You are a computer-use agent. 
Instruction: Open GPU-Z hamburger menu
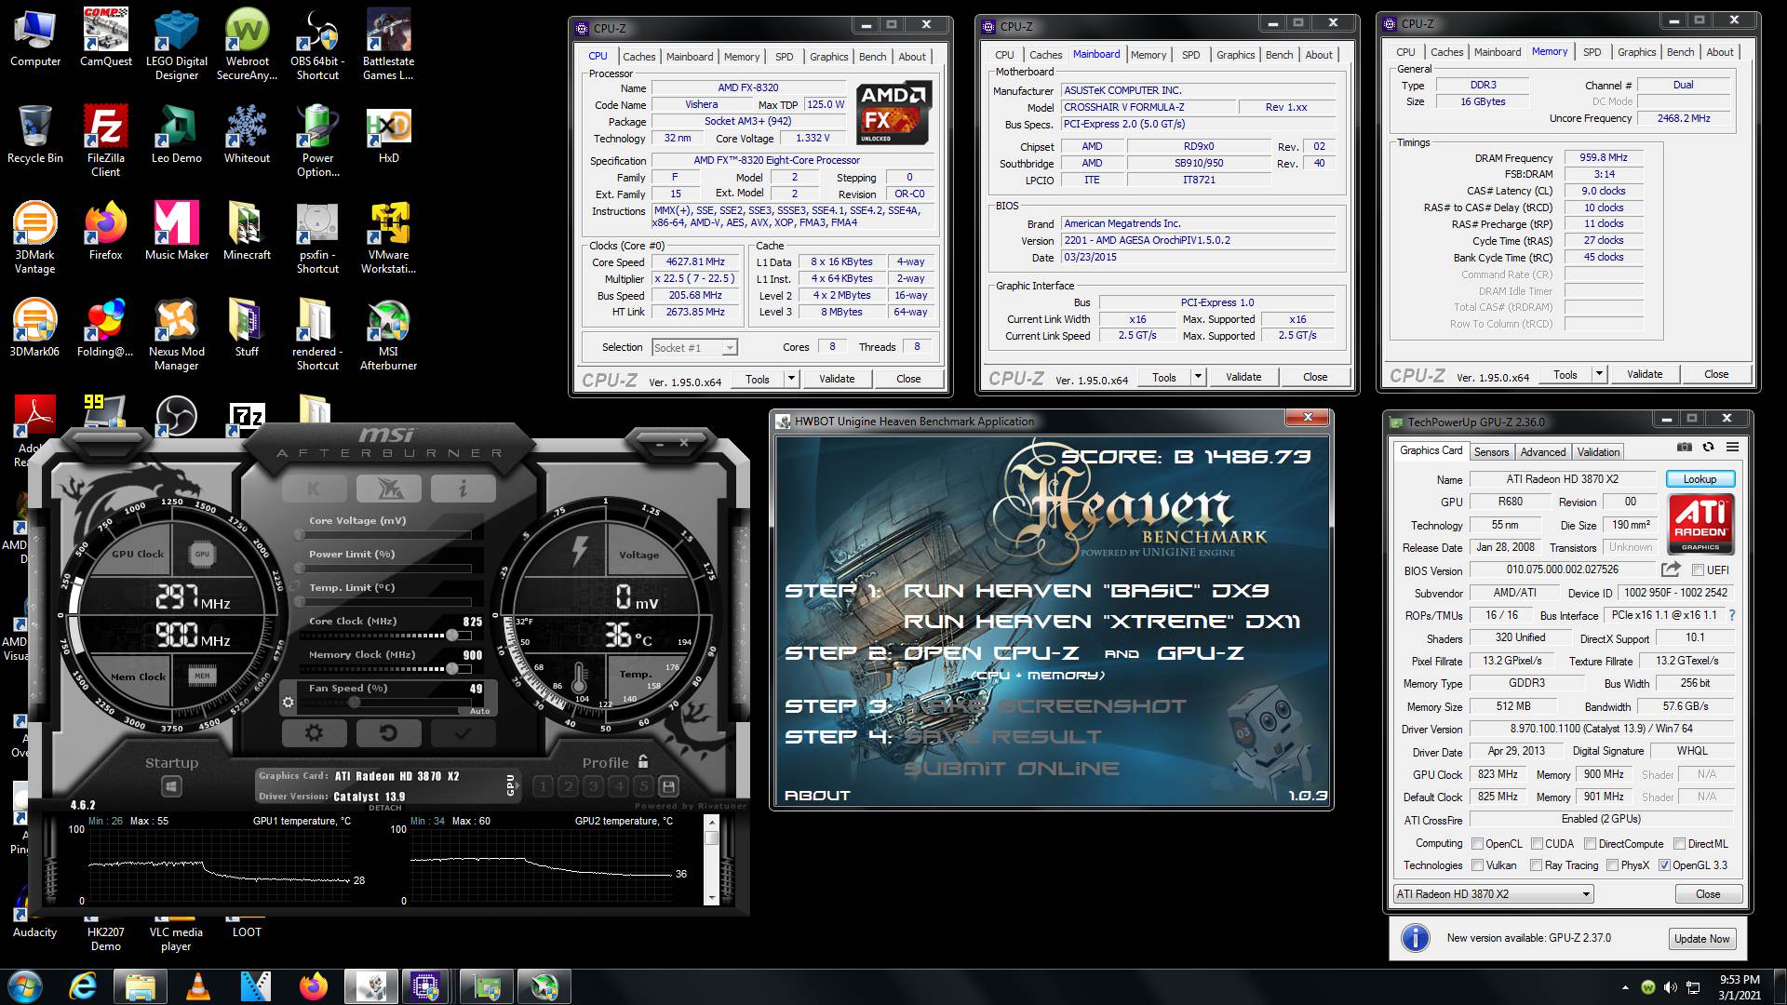click(1732, 448)
